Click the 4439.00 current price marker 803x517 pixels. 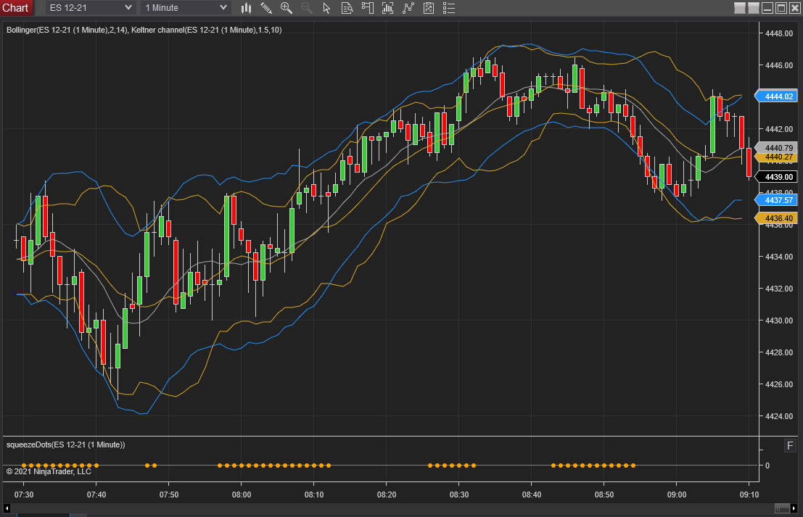(777, 176)
